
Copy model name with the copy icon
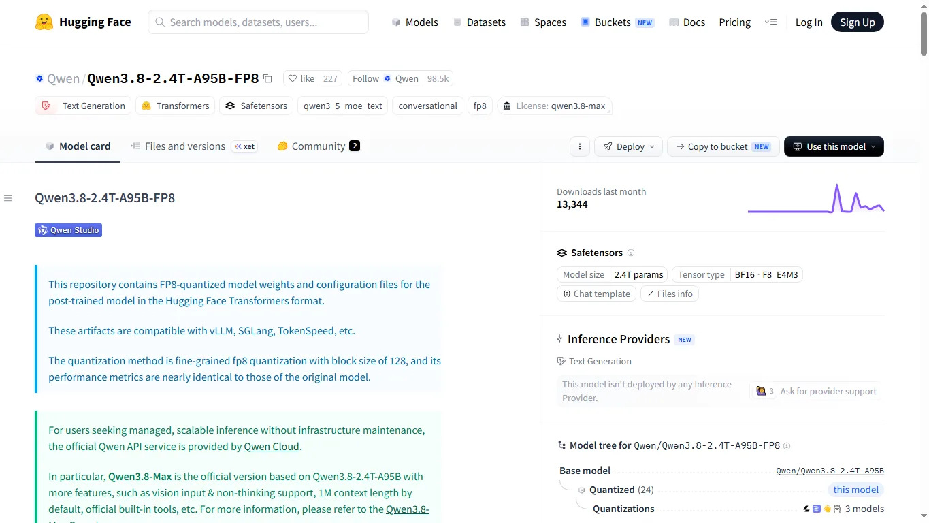point(267,79)
